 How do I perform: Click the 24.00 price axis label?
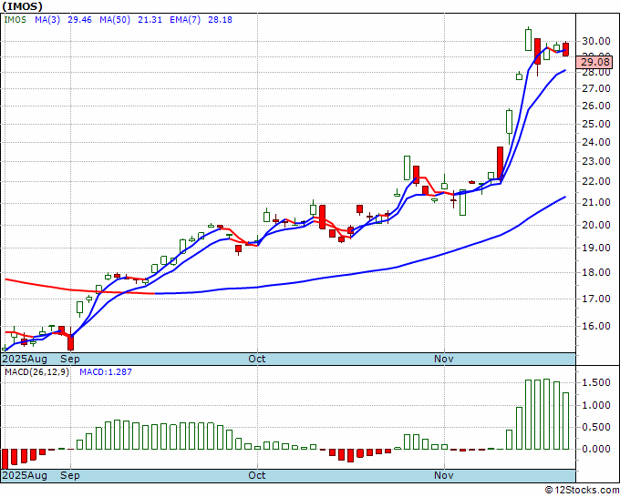[x=595, y=142]
